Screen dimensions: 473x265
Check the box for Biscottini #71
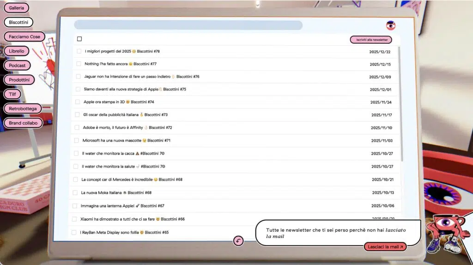click(77, 140)
